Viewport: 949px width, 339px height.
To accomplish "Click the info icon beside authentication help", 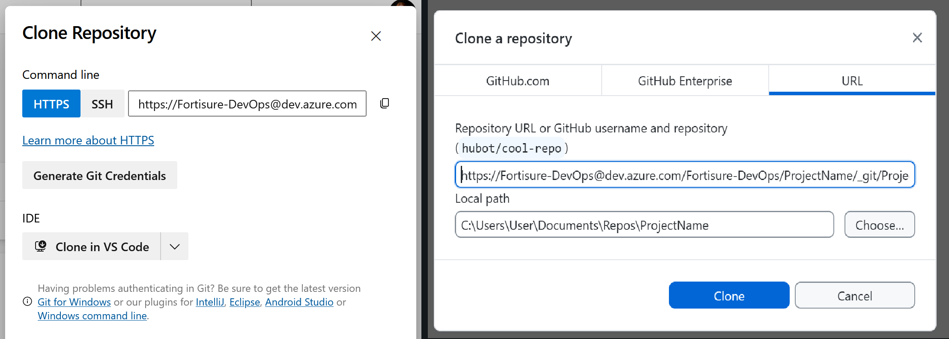I will point(27,302).
